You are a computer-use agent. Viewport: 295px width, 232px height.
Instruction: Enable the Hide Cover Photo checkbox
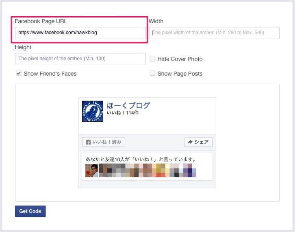click(152, 59)
